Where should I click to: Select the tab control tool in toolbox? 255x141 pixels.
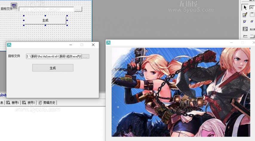point(252,36)
